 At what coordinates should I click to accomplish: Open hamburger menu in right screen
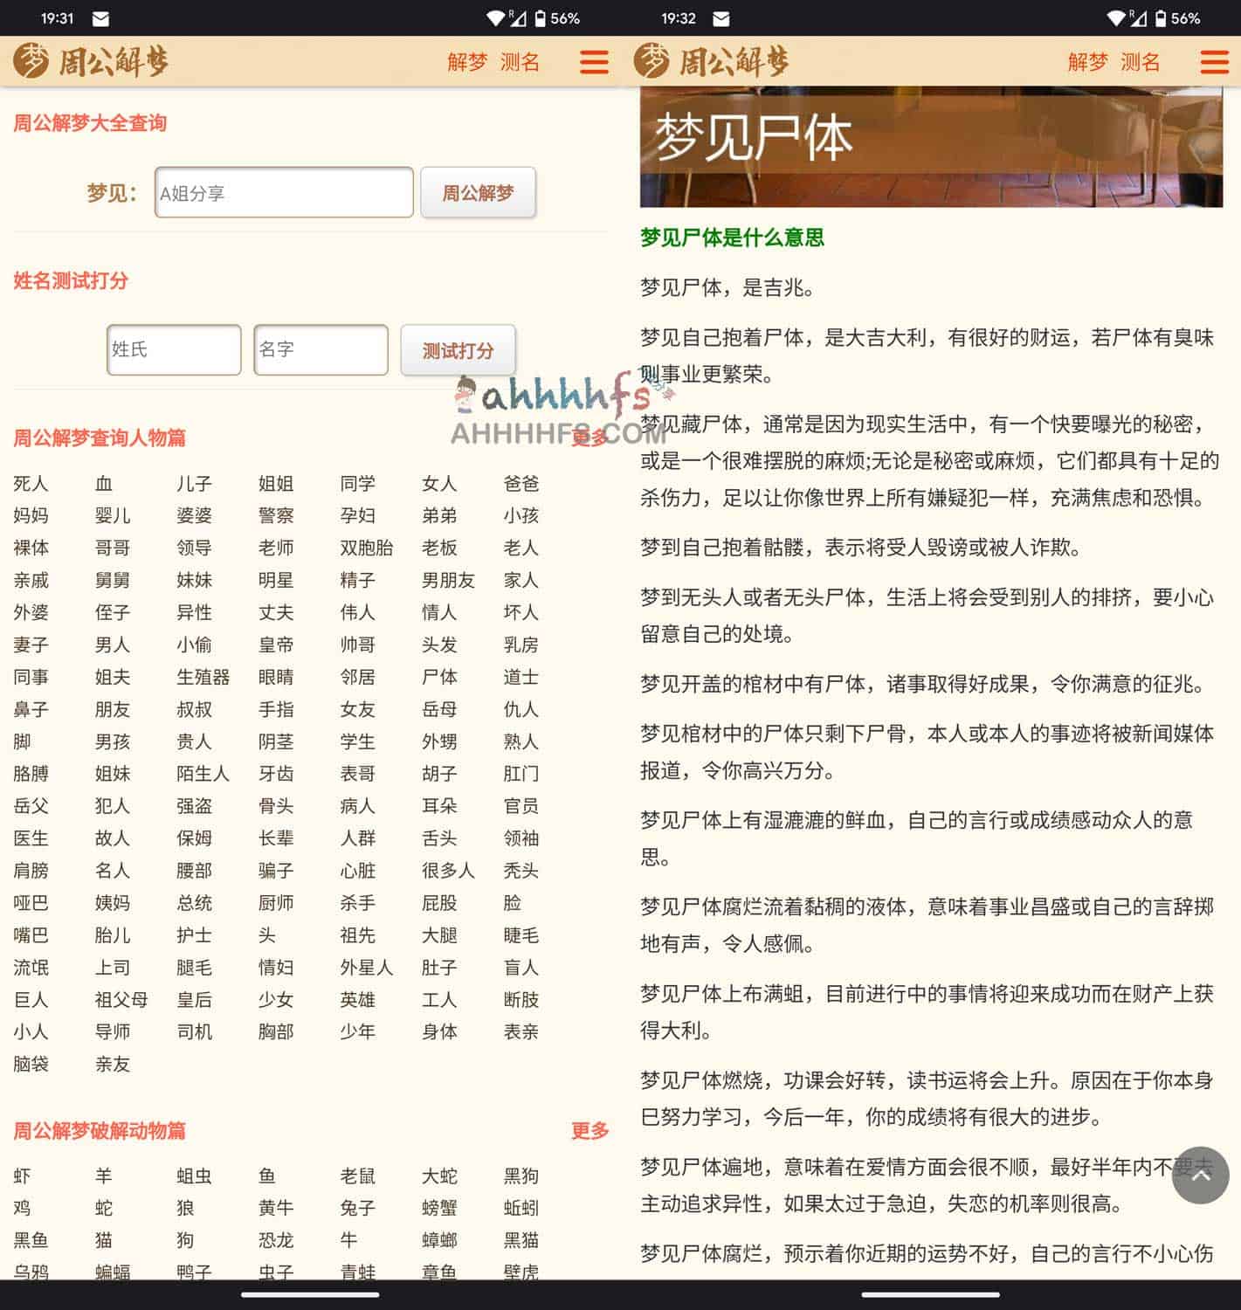click(1215, 62)
